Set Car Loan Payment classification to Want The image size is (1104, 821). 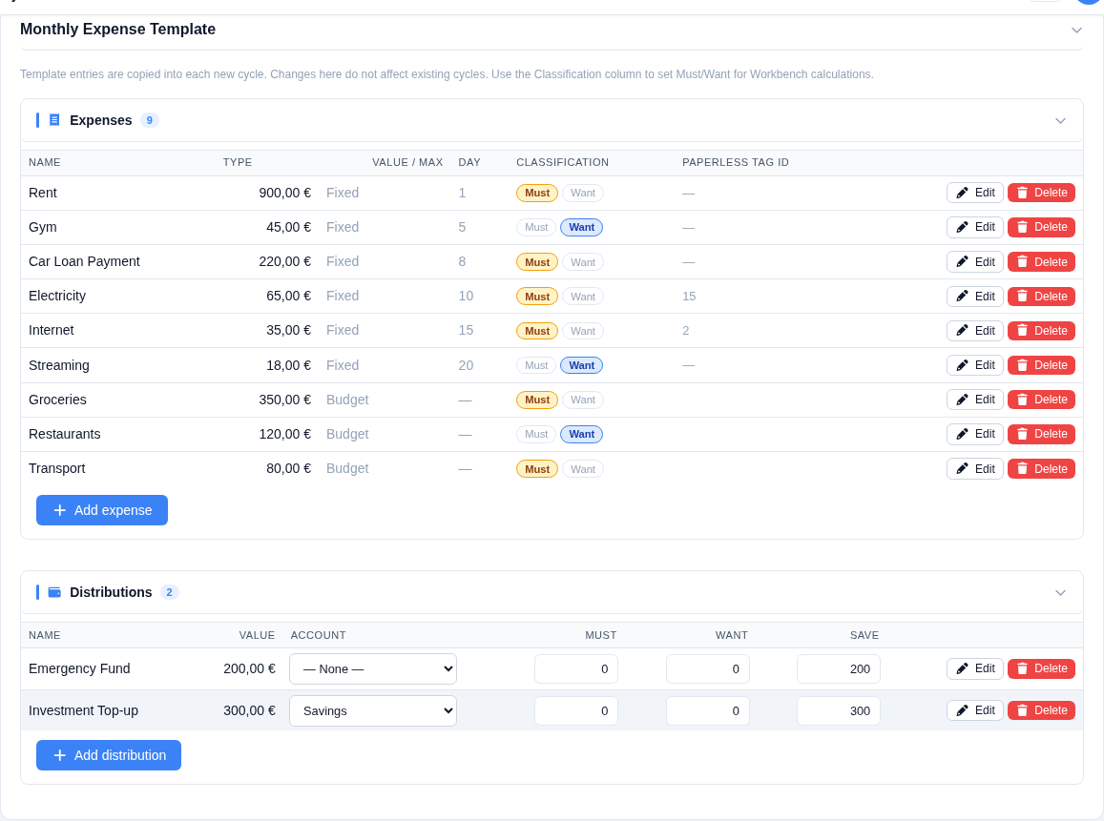pos(583,261)
